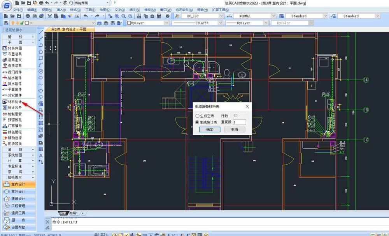Switch to the 布局1 layout tab
This screenshot has width=389, height=236.
coord(74,213)
